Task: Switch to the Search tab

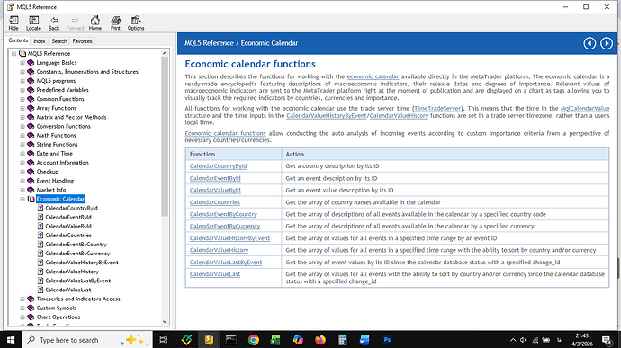Action: (59, 40)
